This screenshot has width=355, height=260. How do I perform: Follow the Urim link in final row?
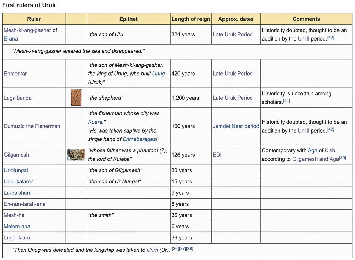coord(152,250)
